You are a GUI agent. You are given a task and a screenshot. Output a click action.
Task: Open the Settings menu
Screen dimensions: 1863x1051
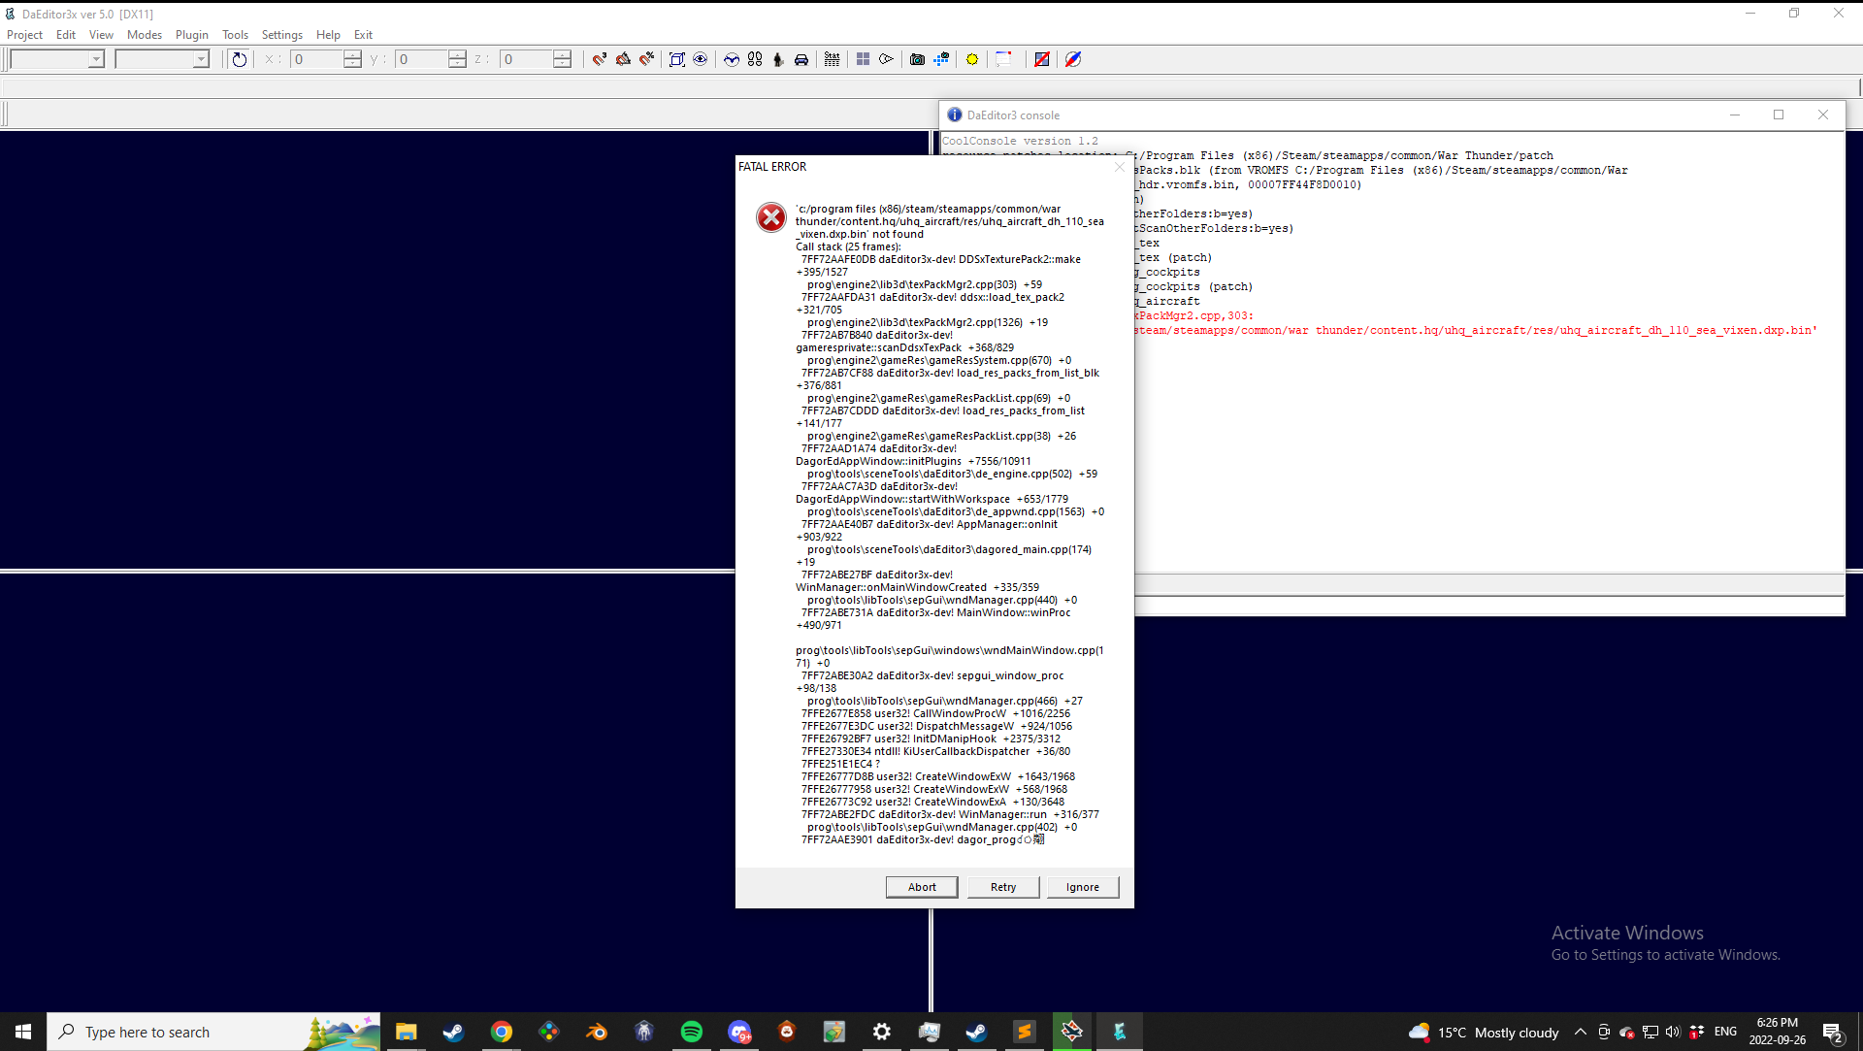(x=282, y=35)
